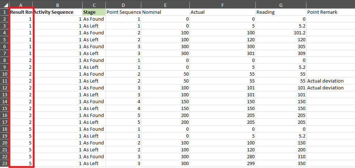Select column C header
355x168 pixels.
(x=94, y=5)
